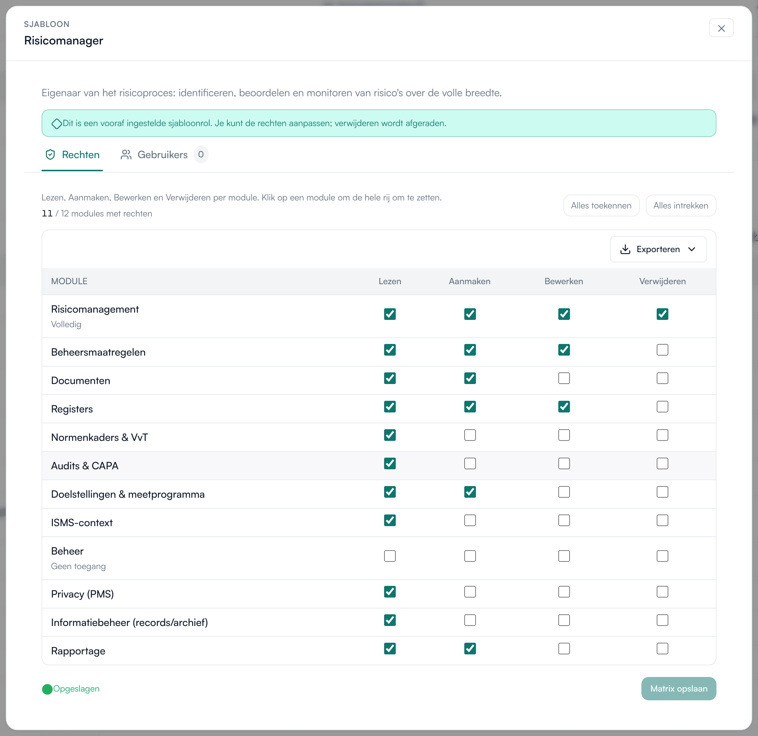Uncheck Bewerken for Registers
Viewport: 758px width, 736px height.
(x=564, y=407)
